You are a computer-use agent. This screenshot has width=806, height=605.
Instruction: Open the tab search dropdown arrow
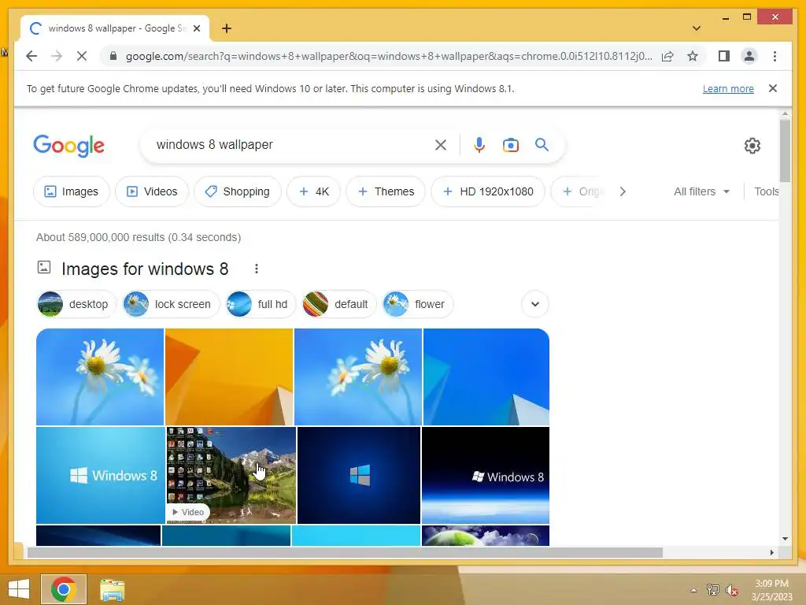[696, 28]
